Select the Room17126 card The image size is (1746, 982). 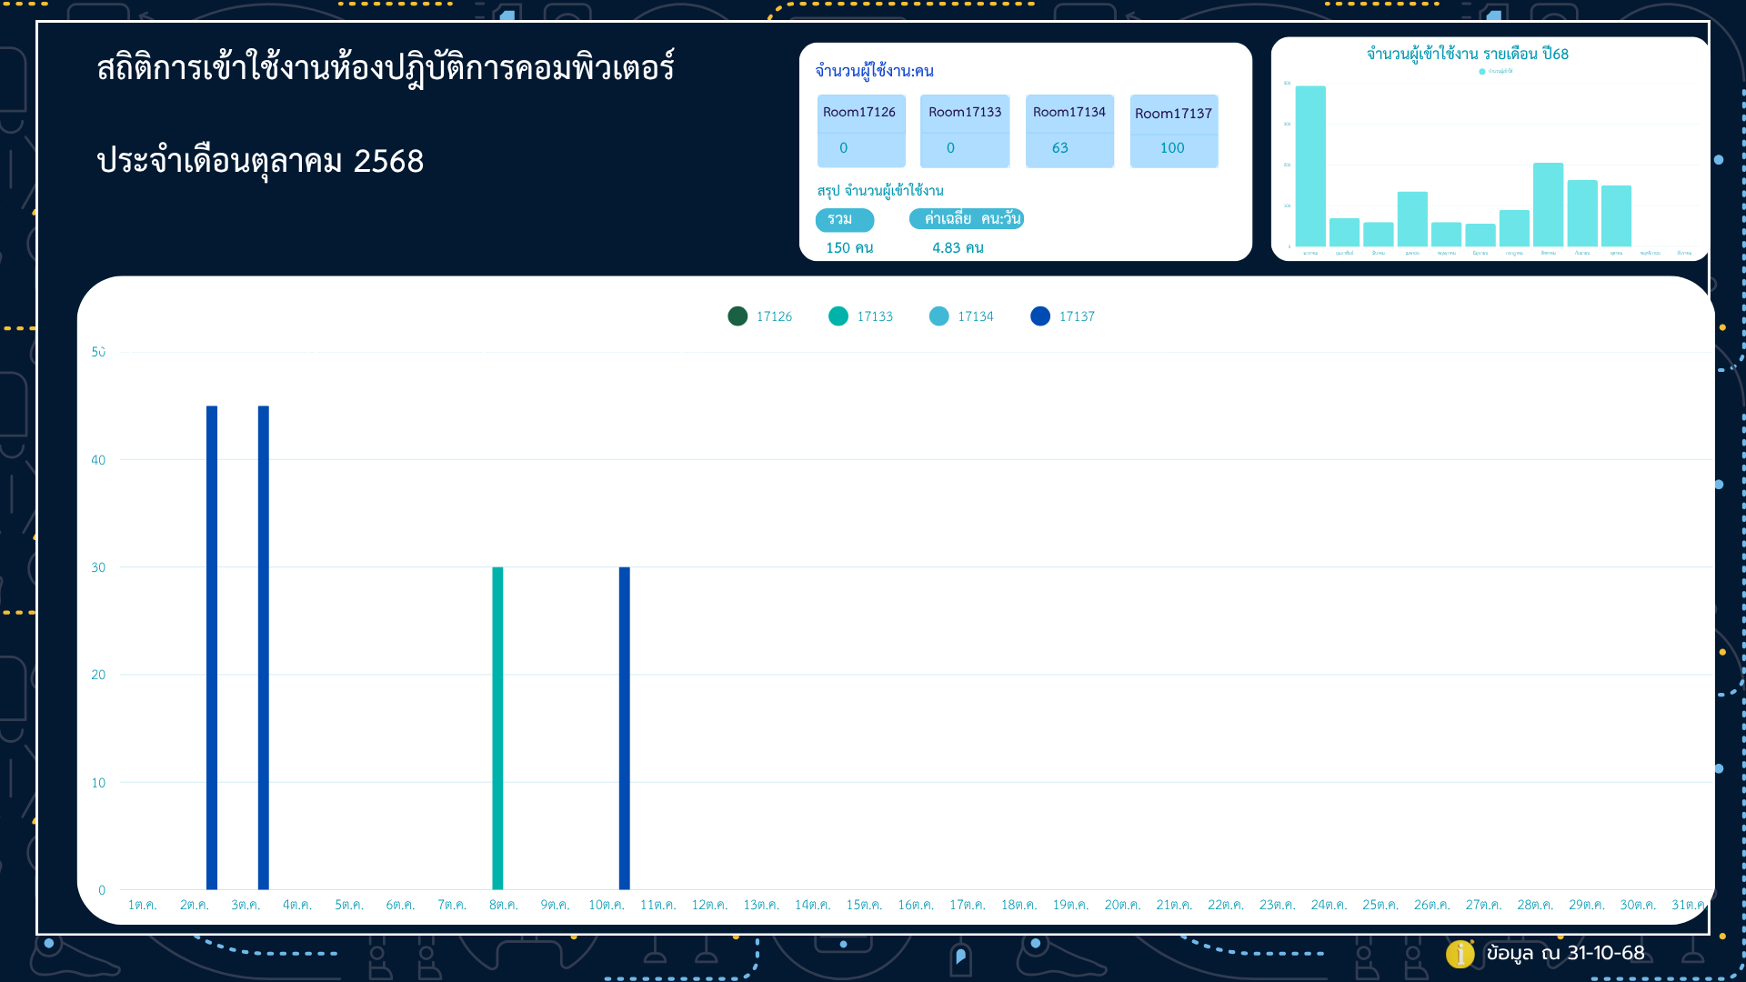tap(860, 131)
